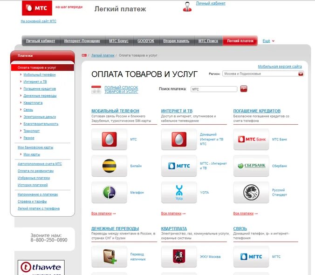Image resolution: width=315 pixels, height=275 pixels.
Task: Open Транспорт sidebar link
Action: click(x=32, y=131)
